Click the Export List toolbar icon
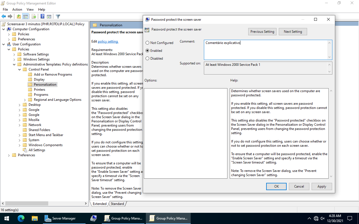Image resolution: width=359 pixels, height=224 pixels. 34,17
